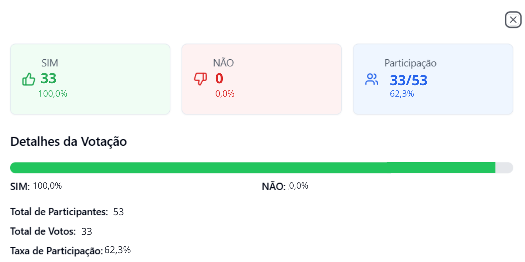Close the voting results dialog
The height and width of the screenshot is (262, 525).
click(513, 20)
